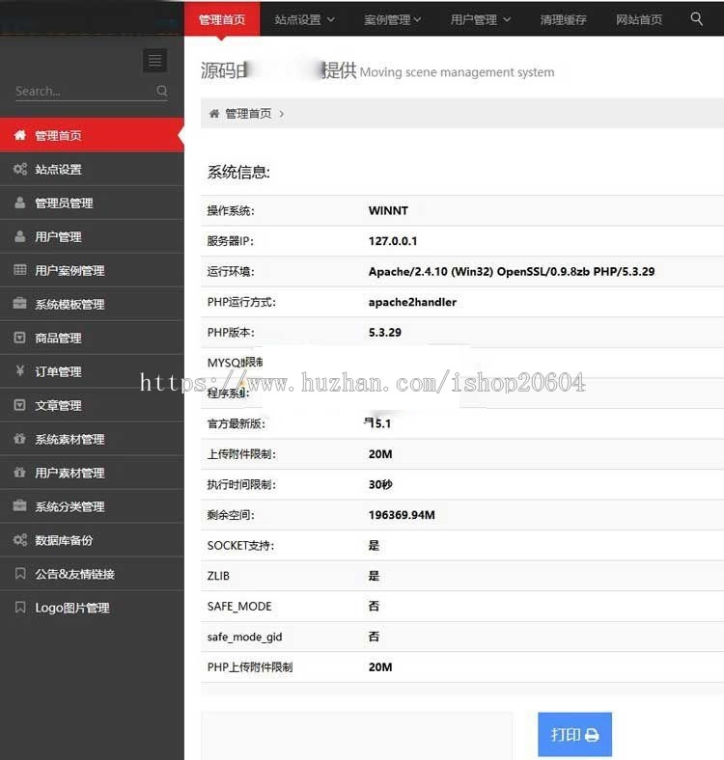The height and width of the screenshot is (760, 724).
Task: Click the blue 打印 print button
Action: tap(574, 734)
